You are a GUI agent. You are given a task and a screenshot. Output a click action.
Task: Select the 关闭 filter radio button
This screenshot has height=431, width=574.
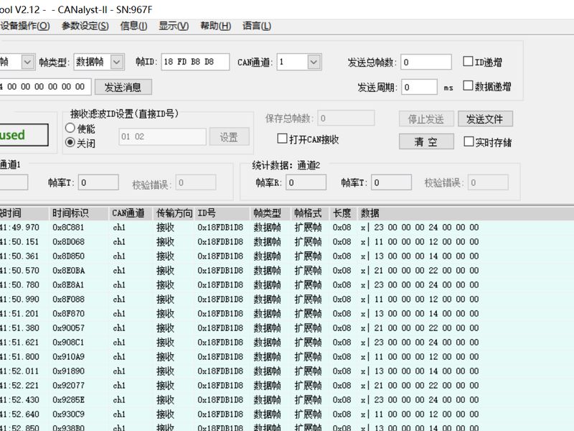(x=70, y=142)
